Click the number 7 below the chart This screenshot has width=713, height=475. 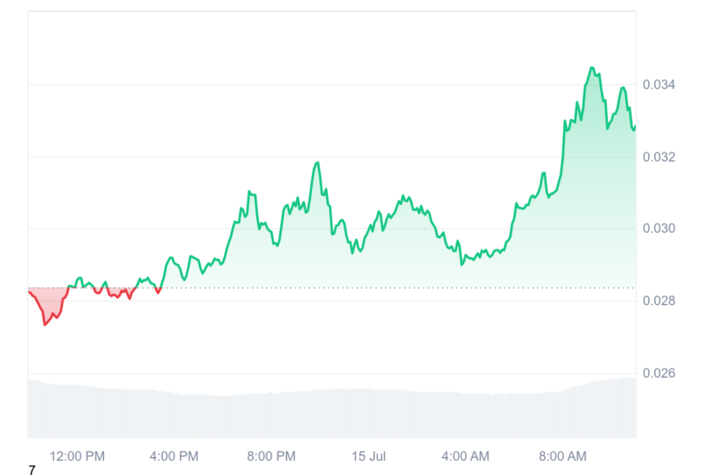tap(32, 469)
